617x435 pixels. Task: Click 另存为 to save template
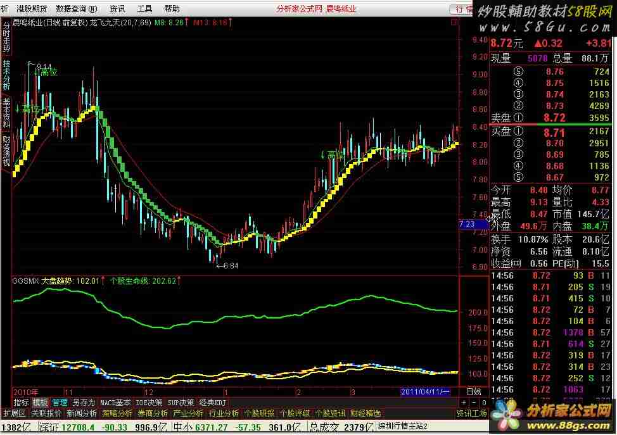click(x=84, y=403)
